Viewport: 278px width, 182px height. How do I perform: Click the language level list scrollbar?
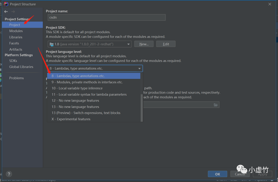click(x=142, y=108)
